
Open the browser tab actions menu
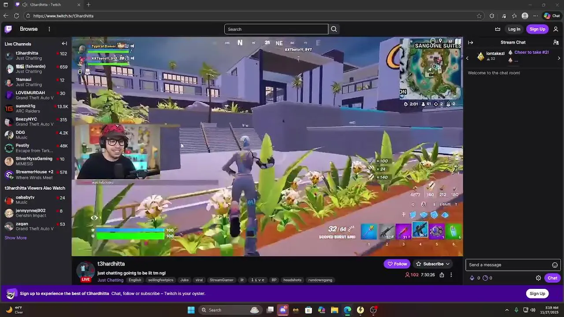point(6,5)
